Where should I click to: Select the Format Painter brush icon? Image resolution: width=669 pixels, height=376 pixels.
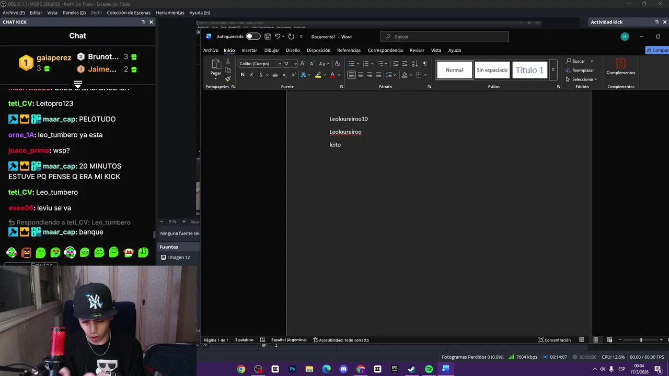(228, 78)
